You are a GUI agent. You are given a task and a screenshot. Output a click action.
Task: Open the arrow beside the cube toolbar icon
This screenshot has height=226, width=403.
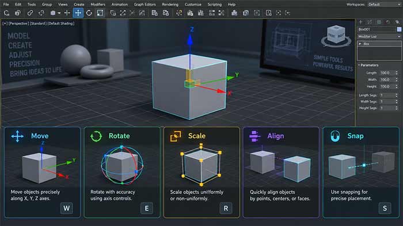pos(59,13)
